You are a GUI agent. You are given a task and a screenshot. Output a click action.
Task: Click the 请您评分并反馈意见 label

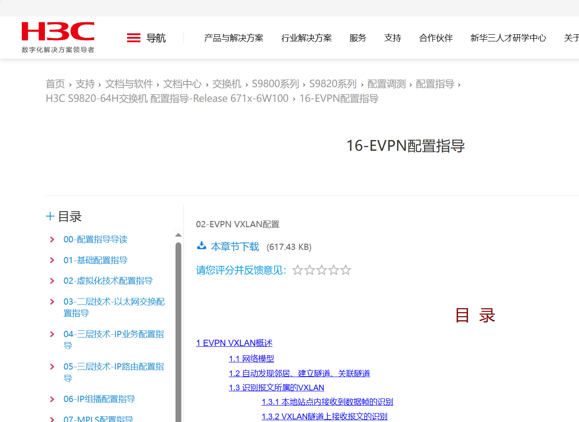click(x=241, y=270)
